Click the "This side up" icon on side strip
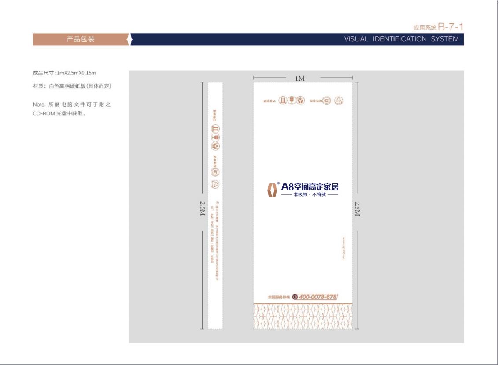 point(215,129)
